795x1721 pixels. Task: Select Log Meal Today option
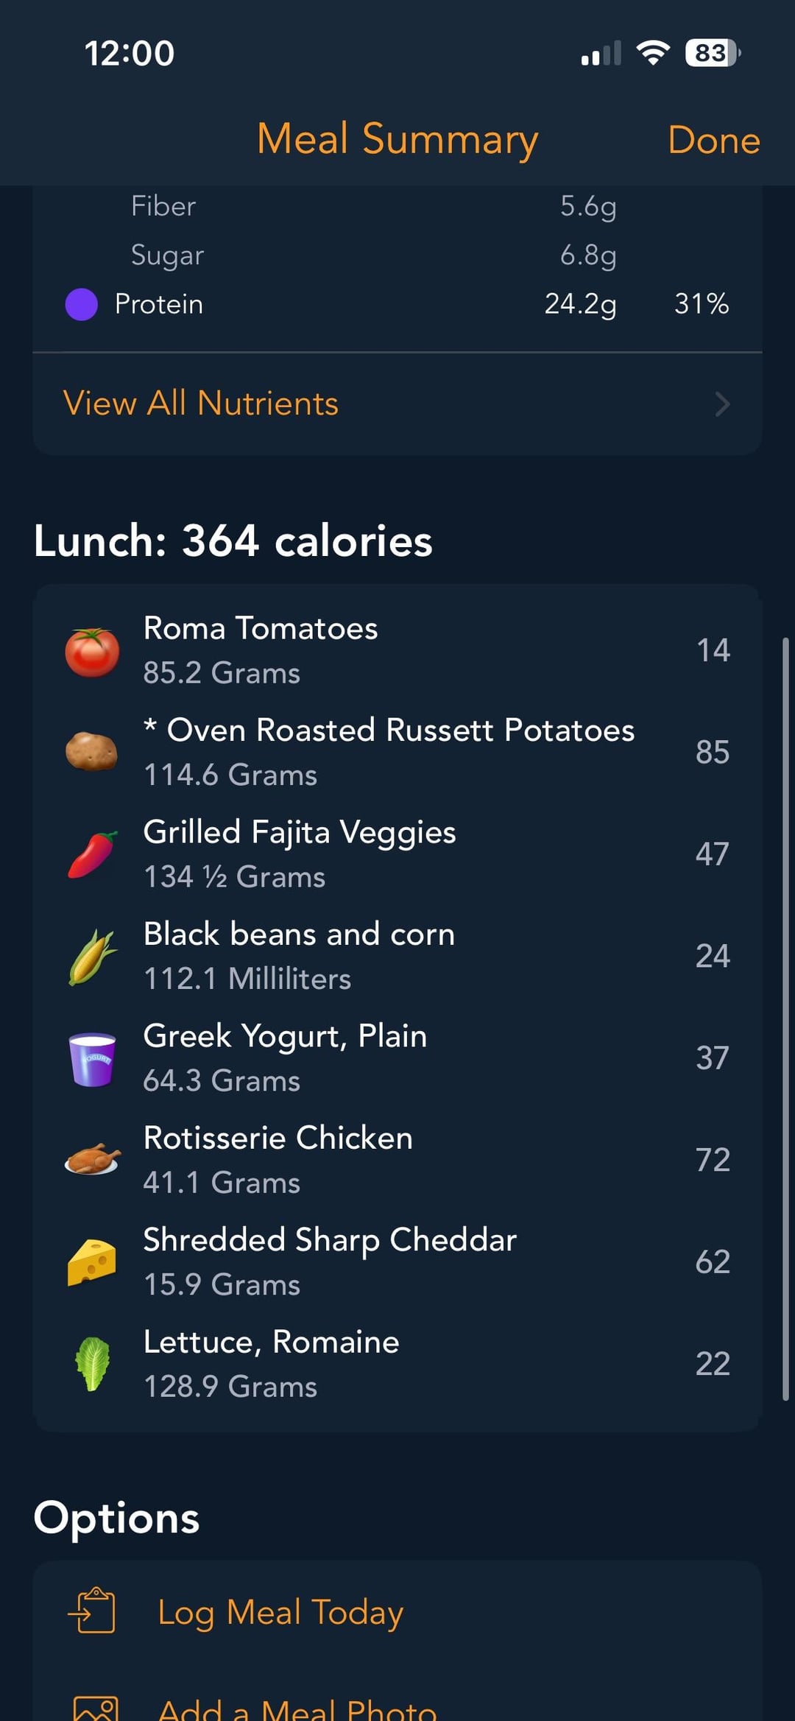[280, 1612]
